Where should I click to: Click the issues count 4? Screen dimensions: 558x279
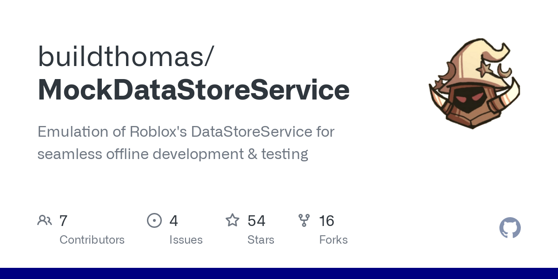(x=173, y=220)
